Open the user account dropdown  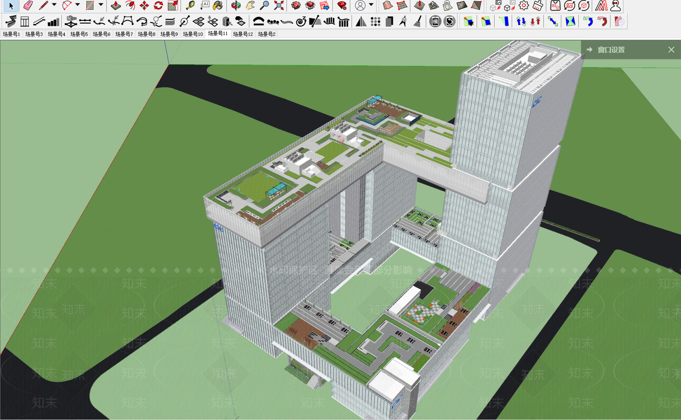pos(371,5)
